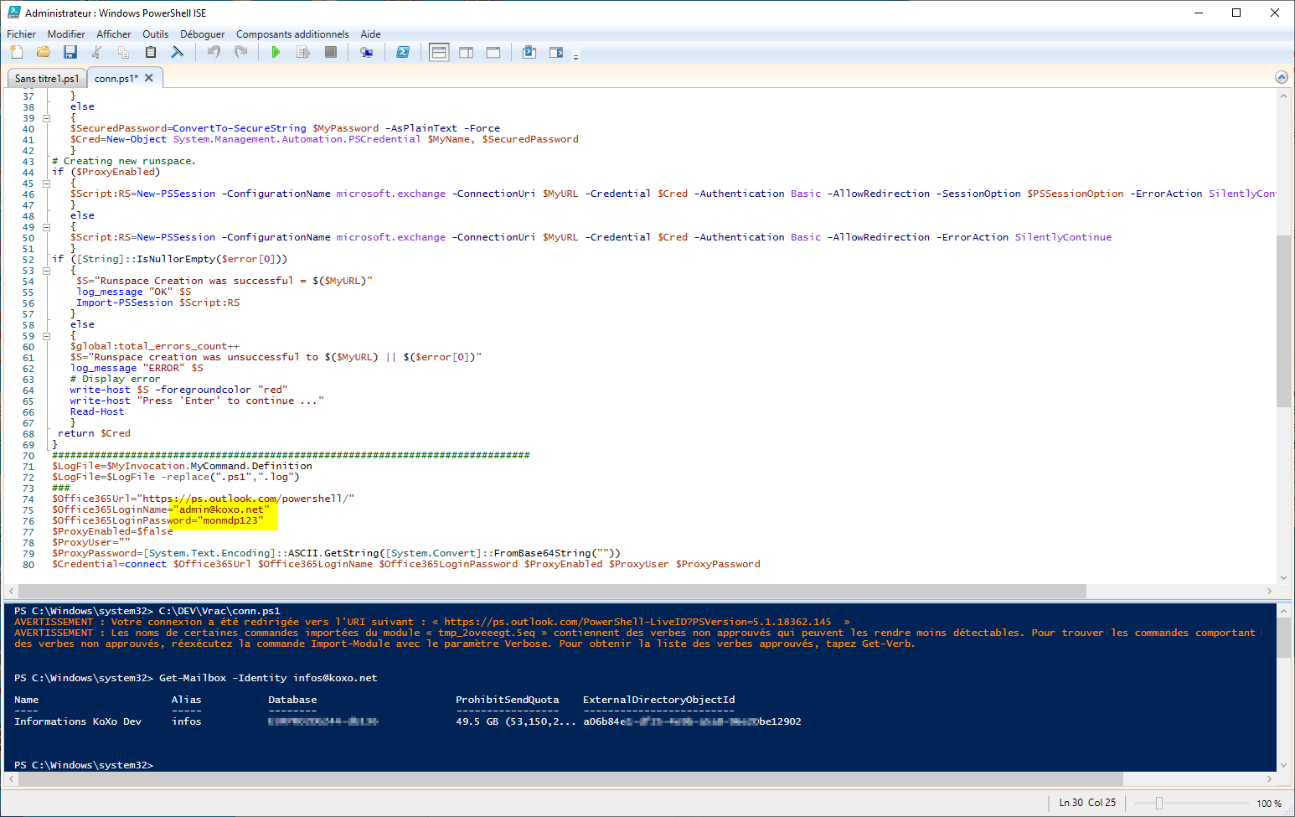Click the script pane scroll-down arrow
Image resolution: width=1295 pixels, height=817 pixels.
(1283, 577)
